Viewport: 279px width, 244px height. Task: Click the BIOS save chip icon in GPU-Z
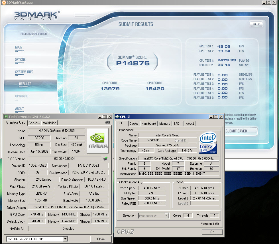(x=105, y=158)
